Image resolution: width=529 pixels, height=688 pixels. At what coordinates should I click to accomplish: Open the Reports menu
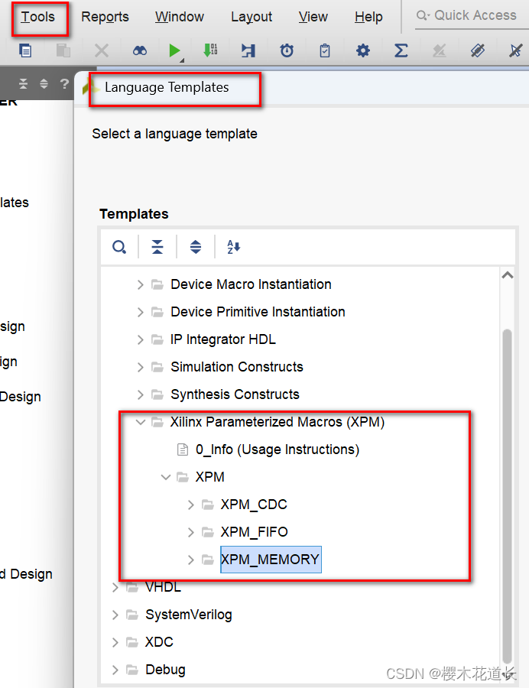pyautogui.click(x=105, y=17)
